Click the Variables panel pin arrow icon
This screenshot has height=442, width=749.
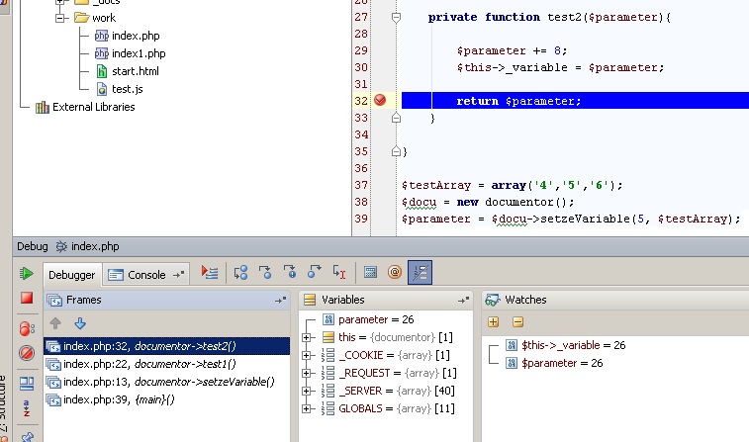(x=463, y=301)
